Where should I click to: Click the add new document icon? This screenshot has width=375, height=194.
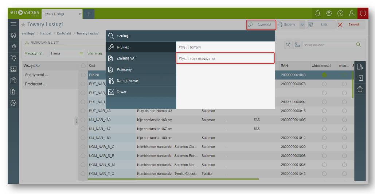359,67
